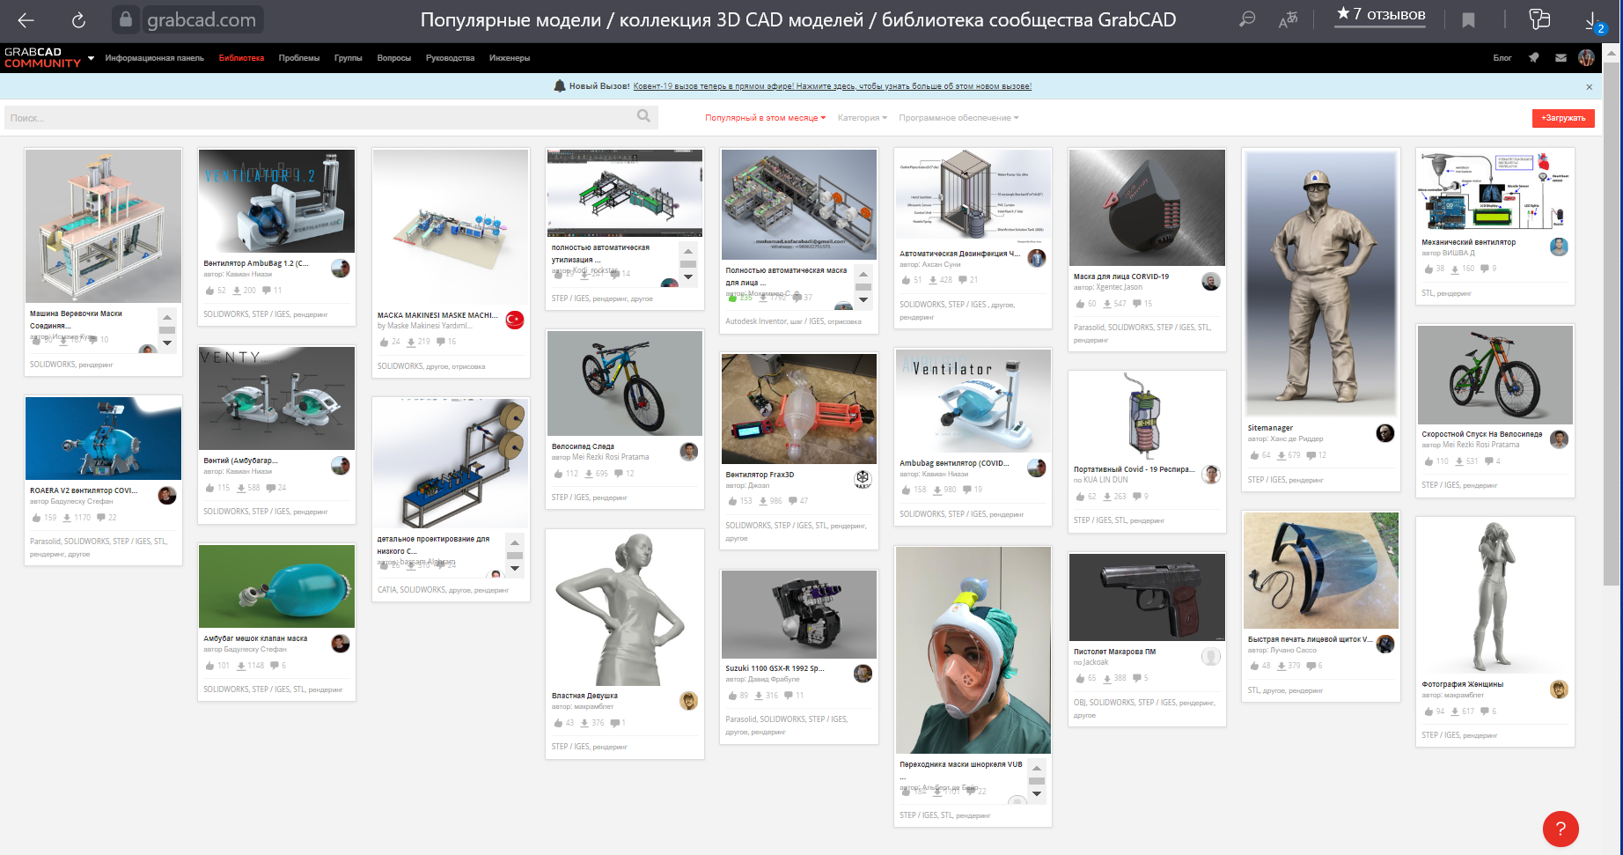The height and width of the screenshot is (855, 1623).
Task: Open the Категория filter dropdown
Action: [x=863, y=118]
